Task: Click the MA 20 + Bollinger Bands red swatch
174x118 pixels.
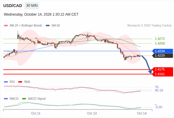Action: [x=6, y=26]
